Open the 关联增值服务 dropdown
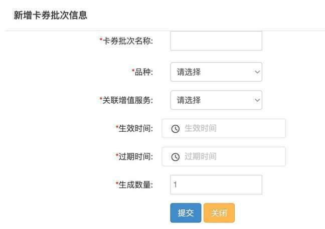The width and height of the screenshot is (325, 229). 216,100
